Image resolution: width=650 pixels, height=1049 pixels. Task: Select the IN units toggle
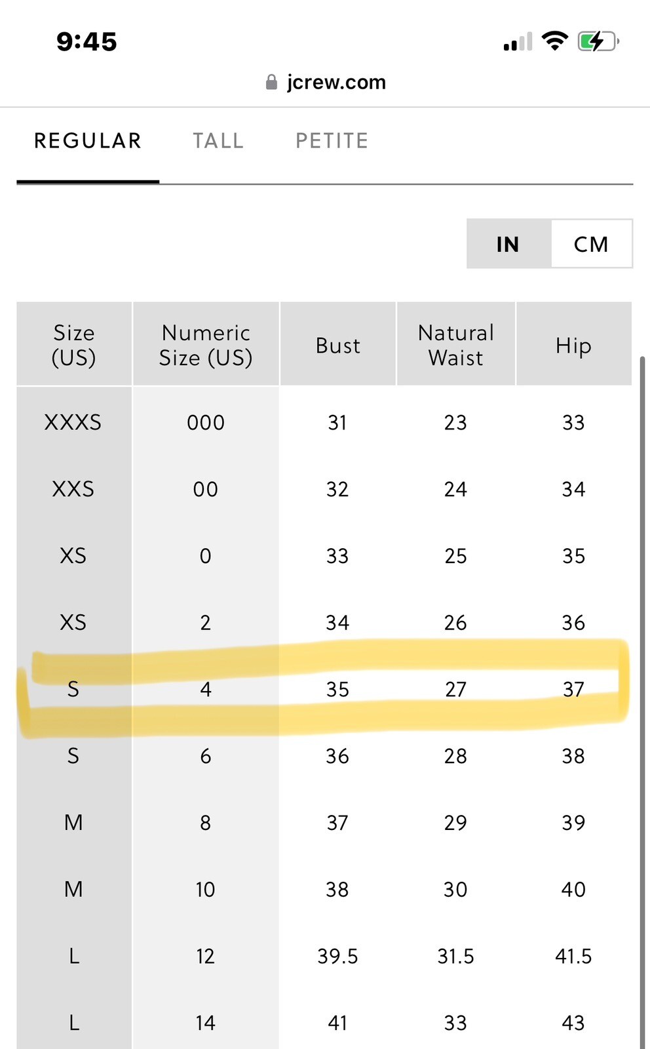click(x=508, y=244)
